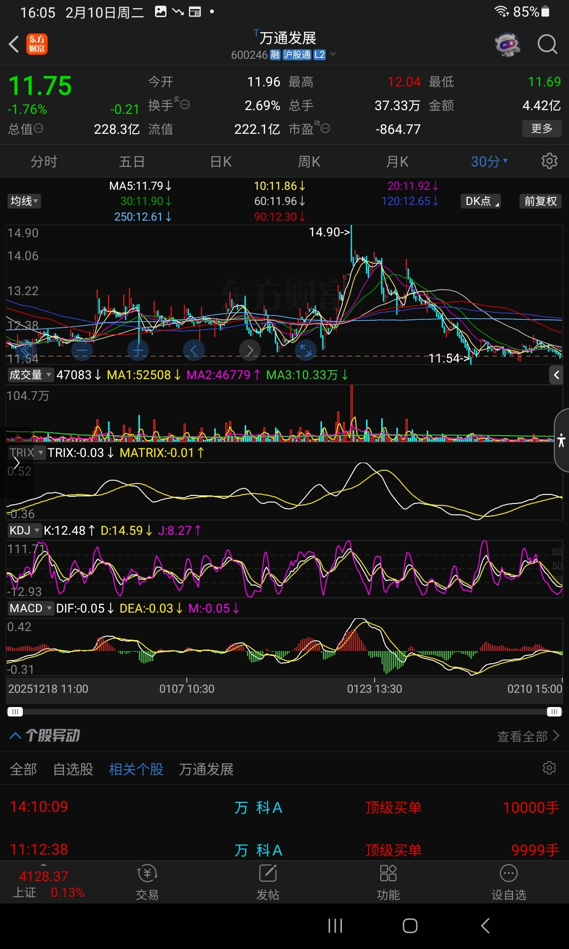Viewport: 569px width, 949px height.
Task: Jump chart to earliest with double-left arrow
Action: 26,351
